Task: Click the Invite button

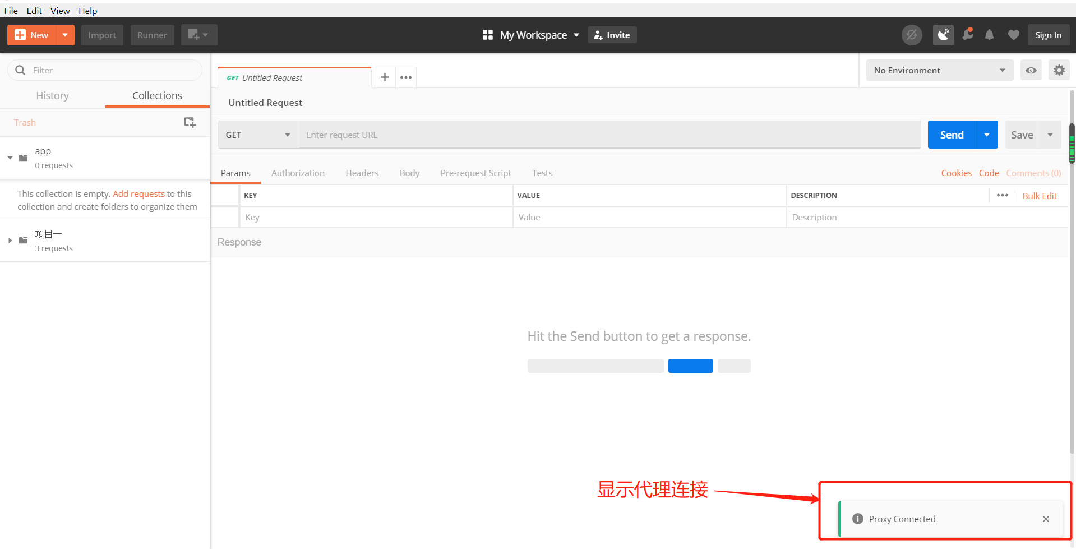Action: [612, 35]
